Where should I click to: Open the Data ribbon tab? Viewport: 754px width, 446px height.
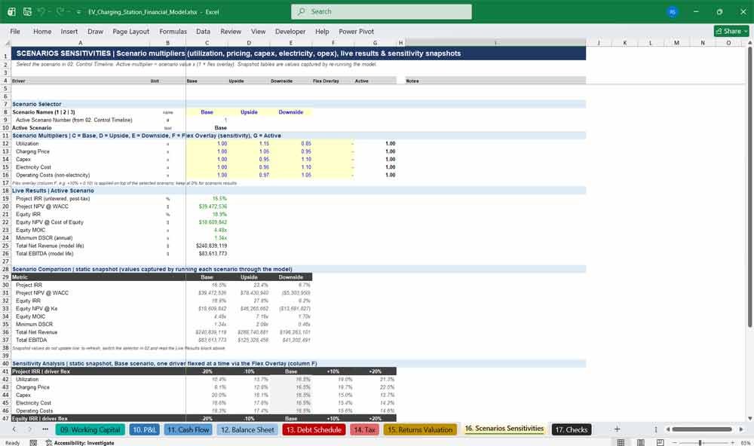tap(203, 31)
